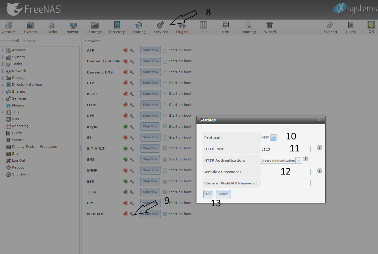This screenshot has width=378, height=254.
Task: Open the Jails toolbar icon
Action: pyautogui.click(x=204, y=28)
